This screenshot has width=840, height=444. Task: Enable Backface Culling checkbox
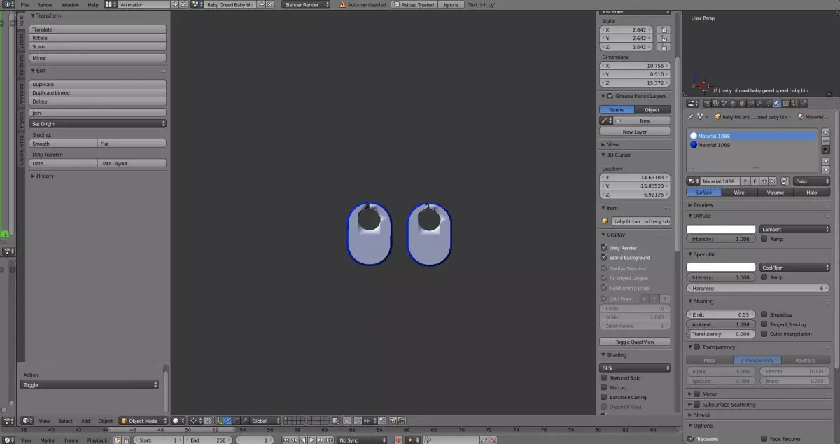tap(604, 397)
